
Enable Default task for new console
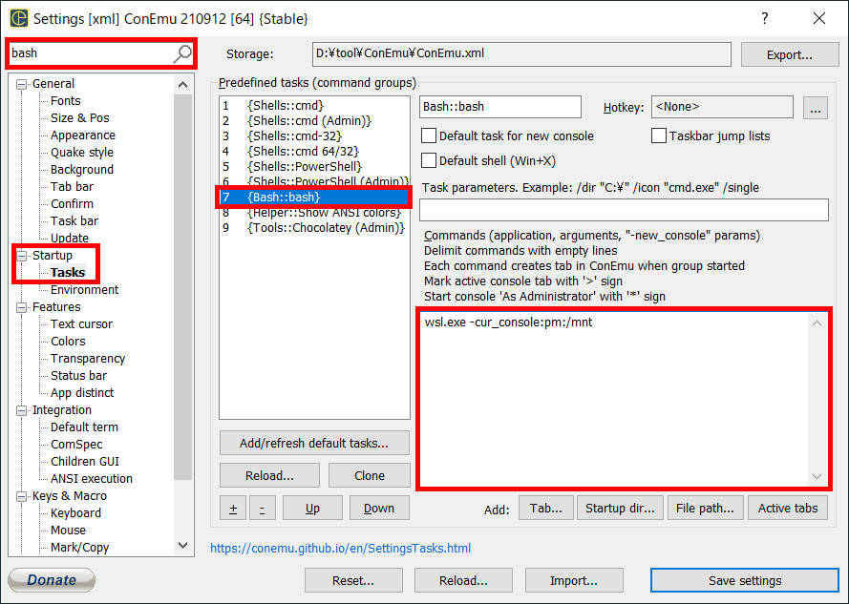[x=428, y=135]
